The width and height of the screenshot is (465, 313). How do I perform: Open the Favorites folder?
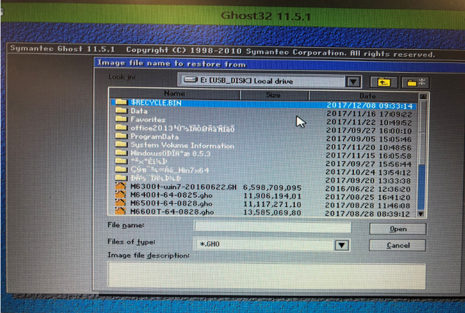[147, 120]
